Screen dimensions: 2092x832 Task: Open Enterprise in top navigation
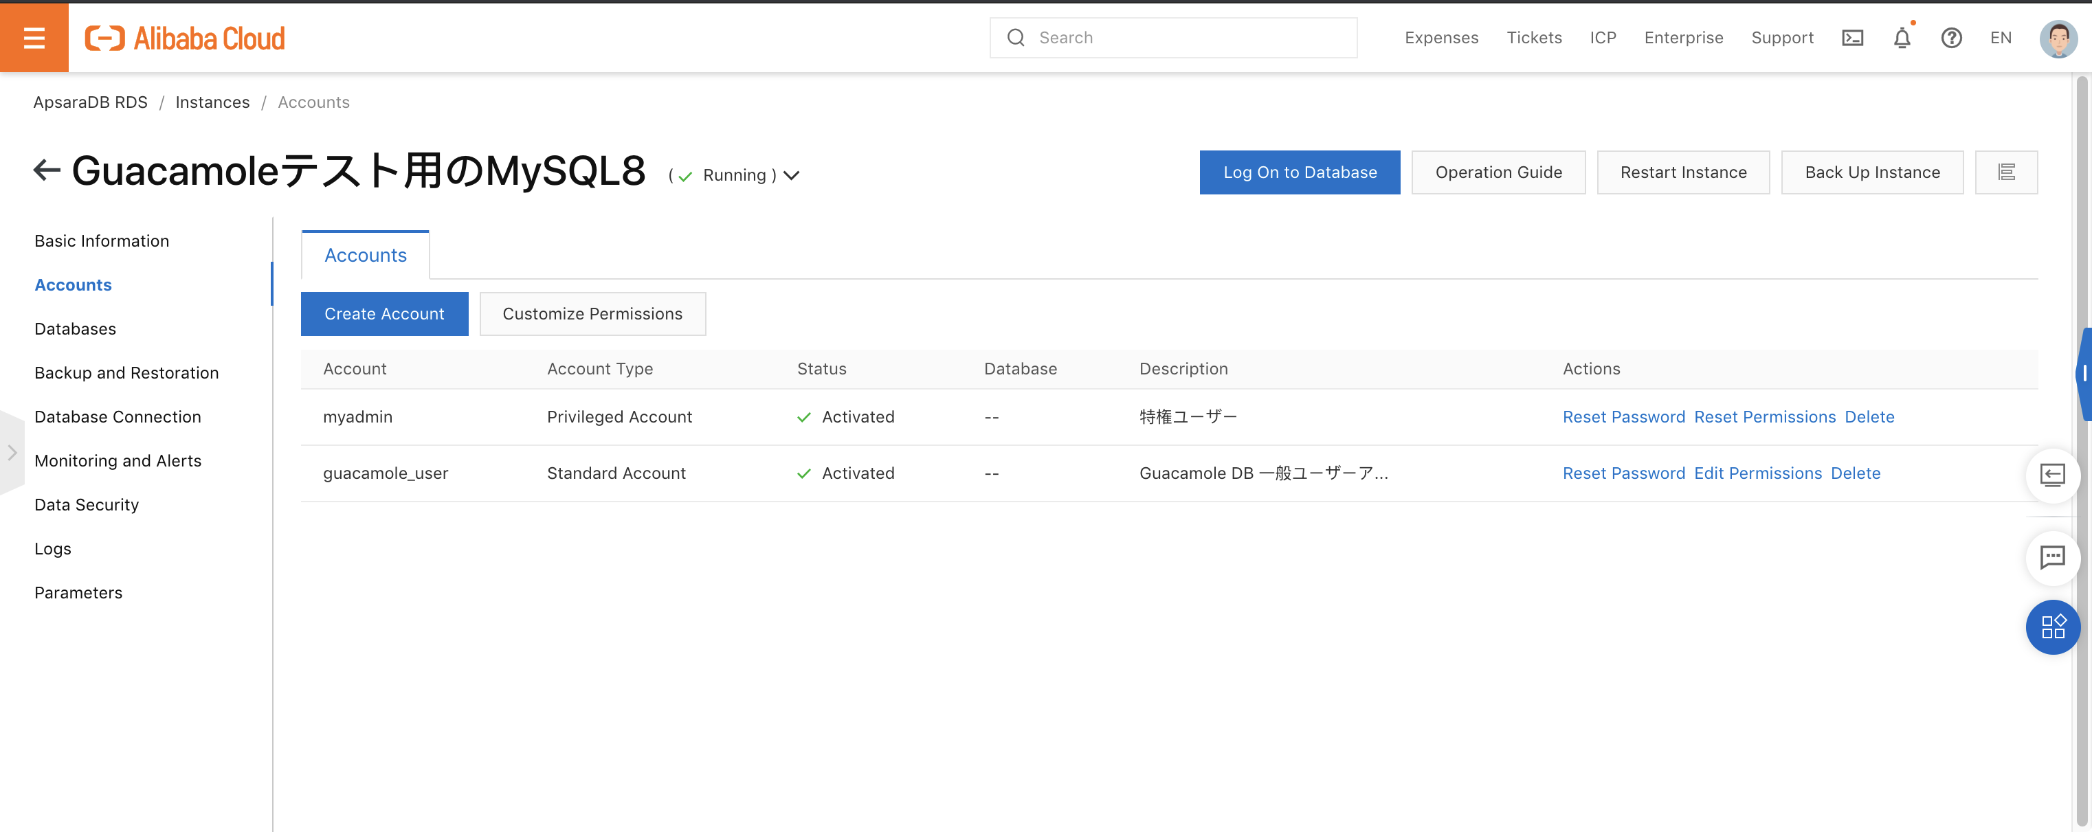click(1684, 38)
